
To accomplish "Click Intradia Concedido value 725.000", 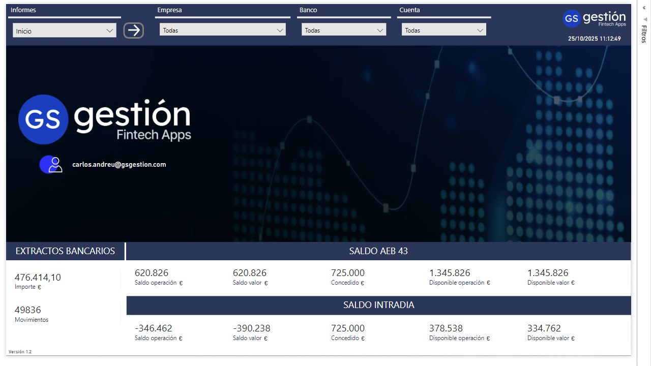I will (348, 328).
